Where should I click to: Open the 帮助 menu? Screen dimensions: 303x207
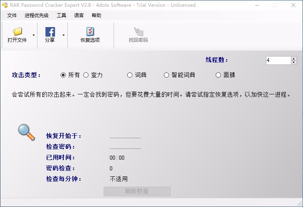coord(96,15)
